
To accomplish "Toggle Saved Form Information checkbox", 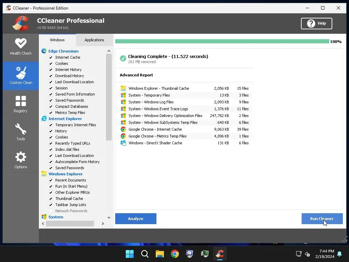I will [51, 94].
